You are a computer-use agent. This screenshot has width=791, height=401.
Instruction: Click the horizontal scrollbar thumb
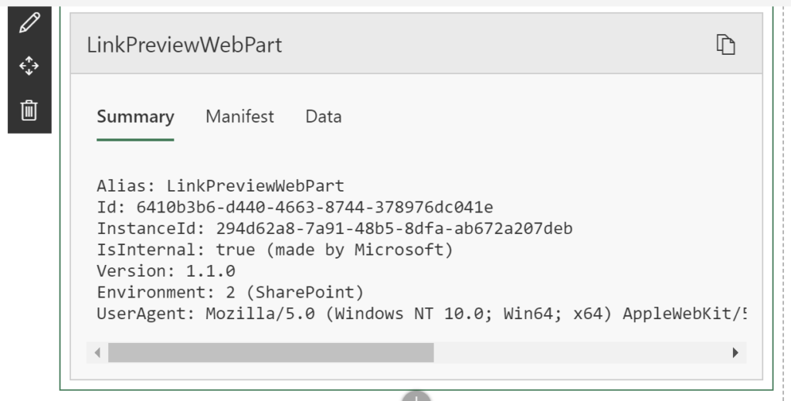click(271, 352)
